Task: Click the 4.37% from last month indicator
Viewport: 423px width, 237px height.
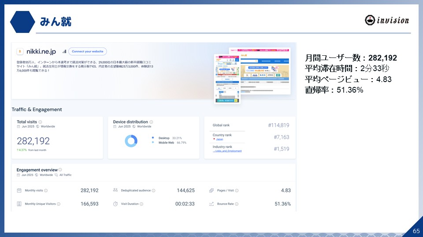Action: click(x=32, y=150)
